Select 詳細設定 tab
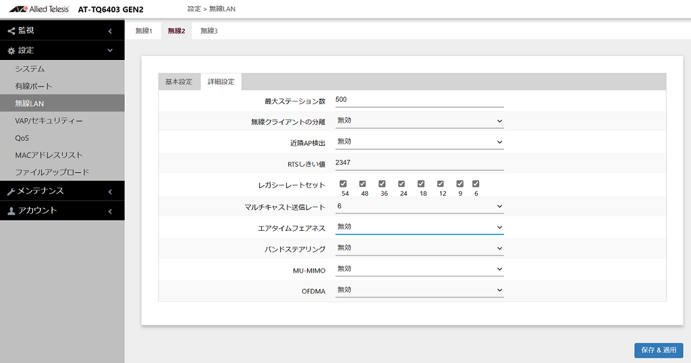The width and height of the screenshot is (691, 363). click(221, 82)
